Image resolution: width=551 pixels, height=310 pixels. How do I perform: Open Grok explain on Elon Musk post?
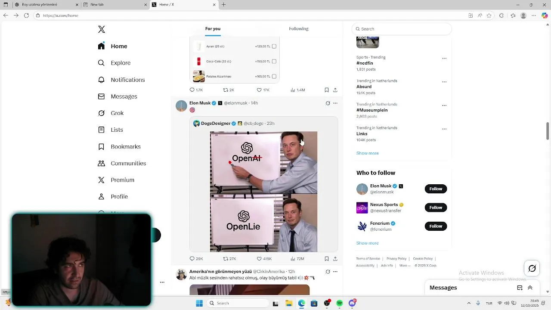328,103
